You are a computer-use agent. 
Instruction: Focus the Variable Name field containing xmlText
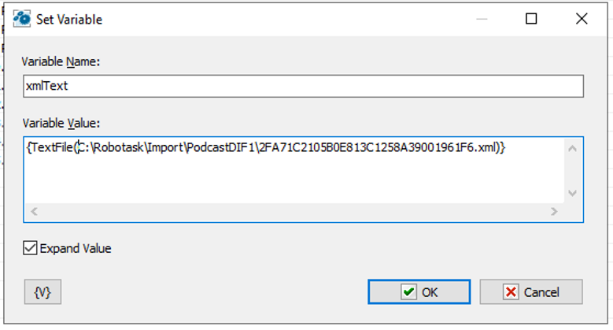point(304,86)
